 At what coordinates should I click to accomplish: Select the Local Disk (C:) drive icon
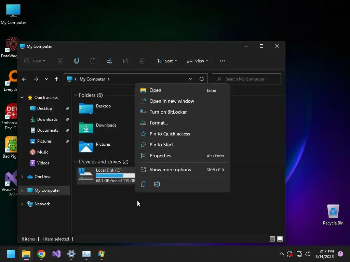click(x=86, y=174)
